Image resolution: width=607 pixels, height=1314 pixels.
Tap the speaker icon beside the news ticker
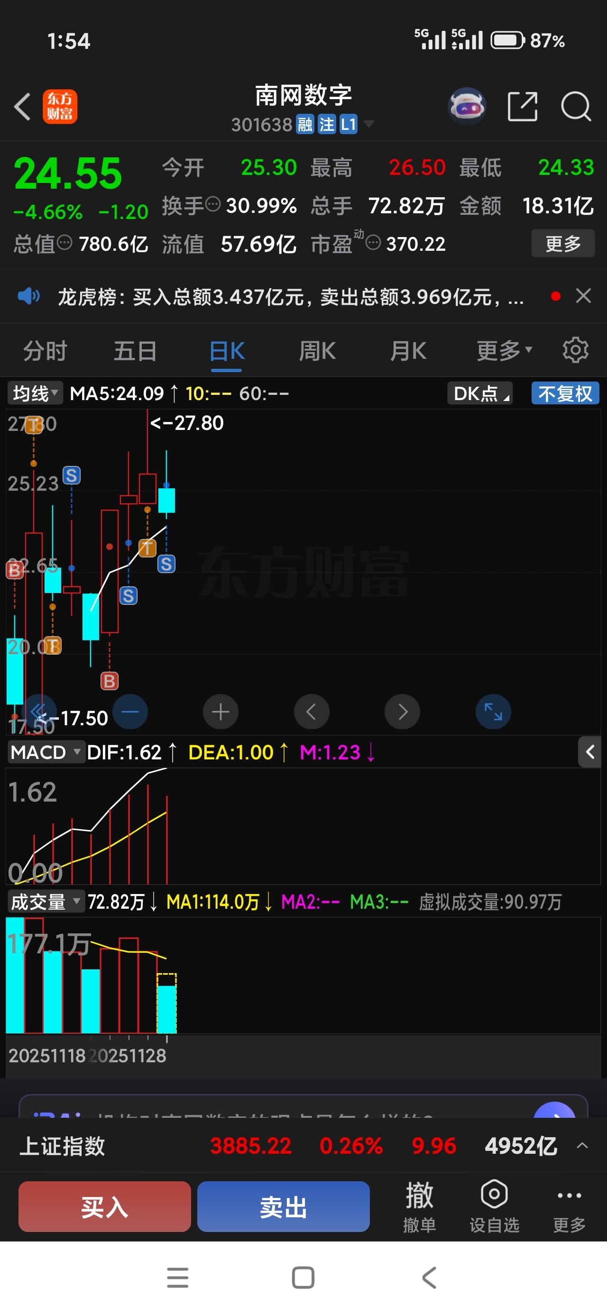tap(28, 296)
